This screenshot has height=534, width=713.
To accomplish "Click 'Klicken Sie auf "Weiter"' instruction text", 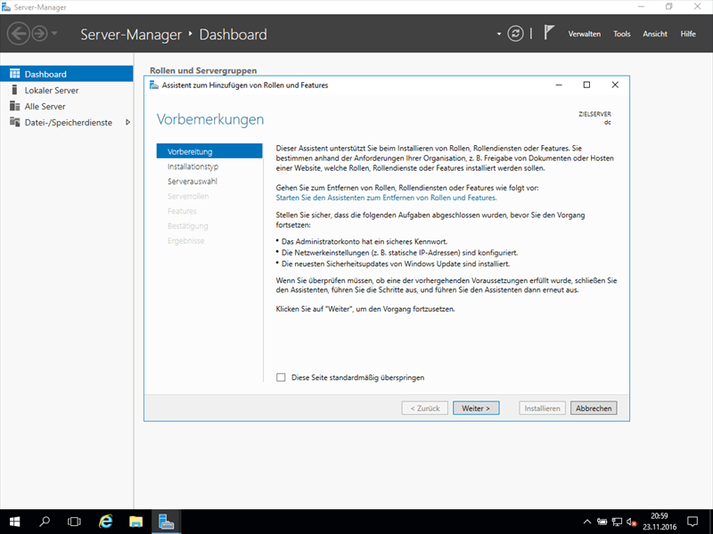I will [x=365, y=309].
